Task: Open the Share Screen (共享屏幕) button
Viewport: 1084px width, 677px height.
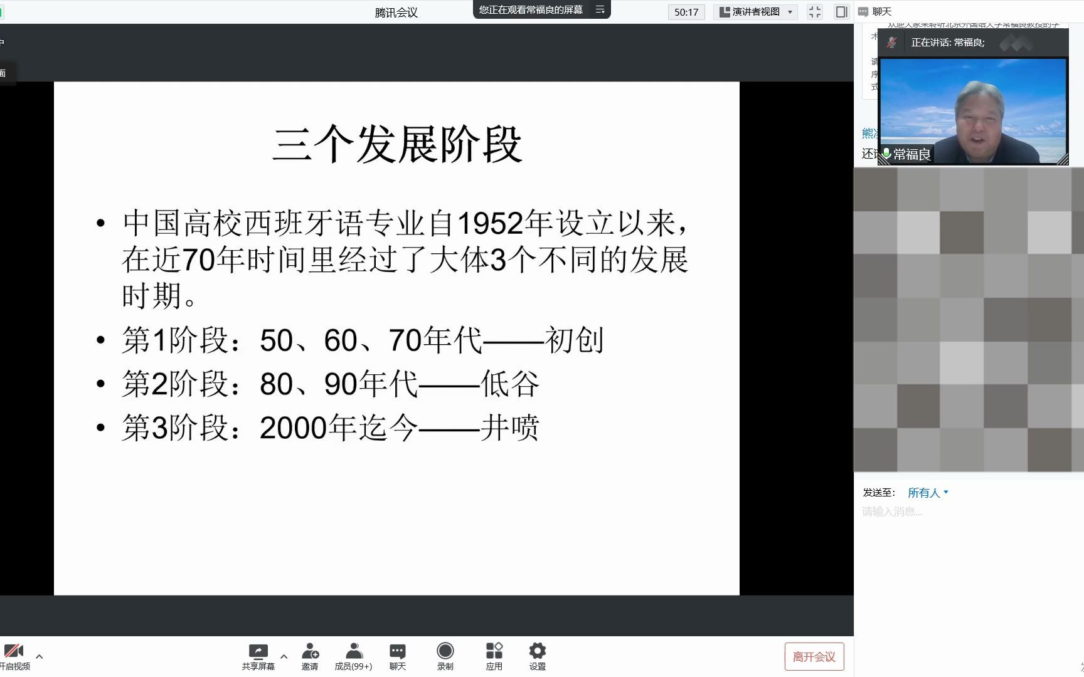Action: tap(258, 656)
